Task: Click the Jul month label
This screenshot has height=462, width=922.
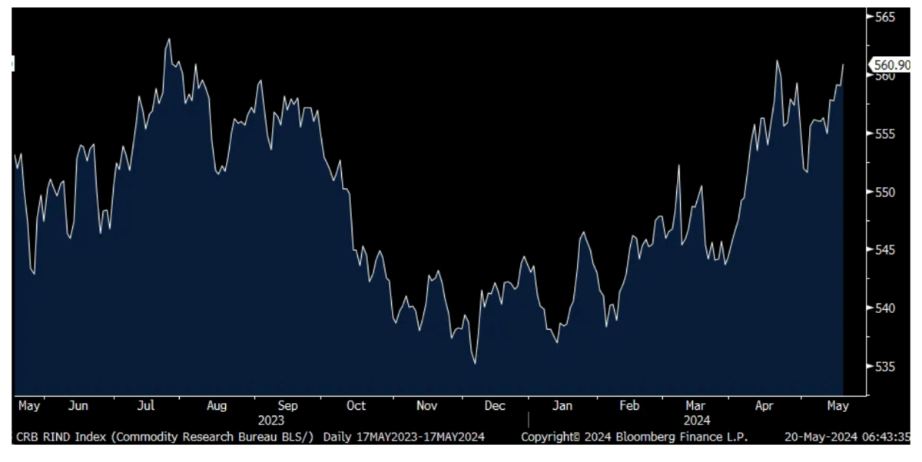Action: click(146, 405)
